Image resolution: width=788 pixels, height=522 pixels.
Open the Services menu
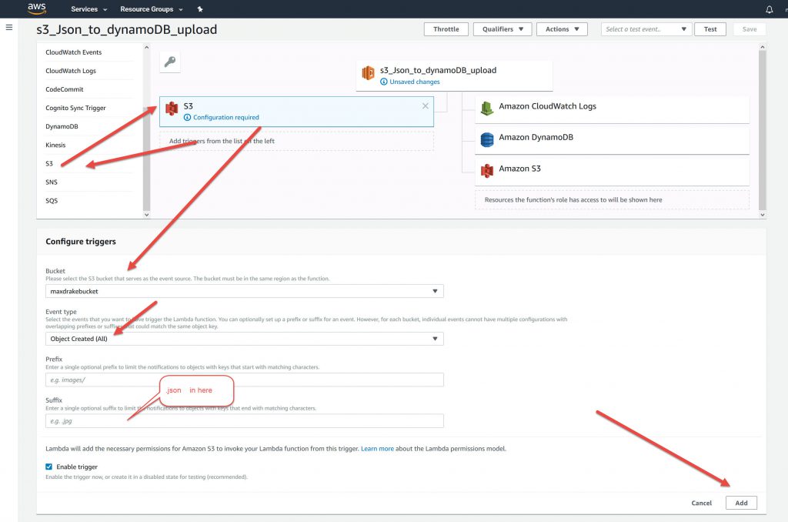point(88,9)
